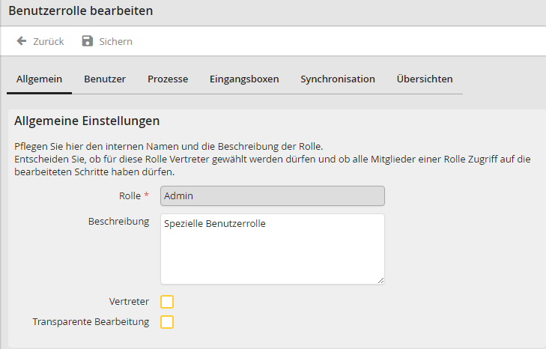Viewport: 546px width, 349px height.
Task: Click the Rolle field containing Admin
Action: 273,196
